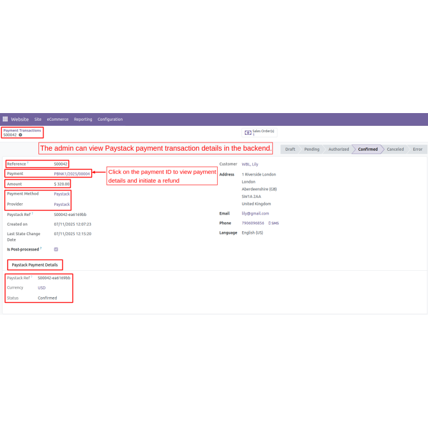Select the Confirmed status stage
Viewport: 428px width, 428px height.
pyautogui.click(x=368, y=149)
